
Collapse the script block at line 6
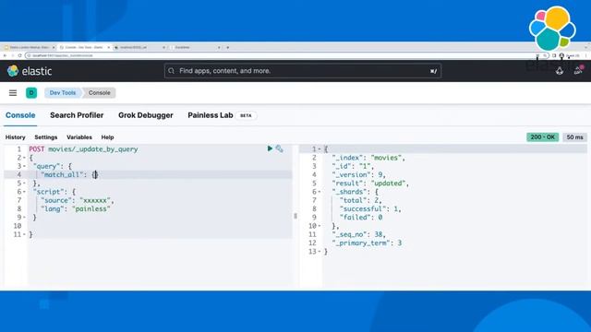pyautogui.click(x=25, y=192)
